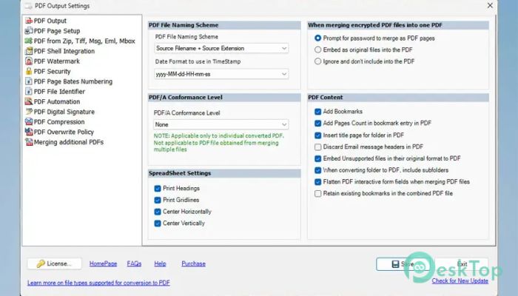Image resolution: width=518 pixels, height=296 pixels.
Task: Click the PDF Compression icon
Action: pyautogui.click(x=29, y=122)
